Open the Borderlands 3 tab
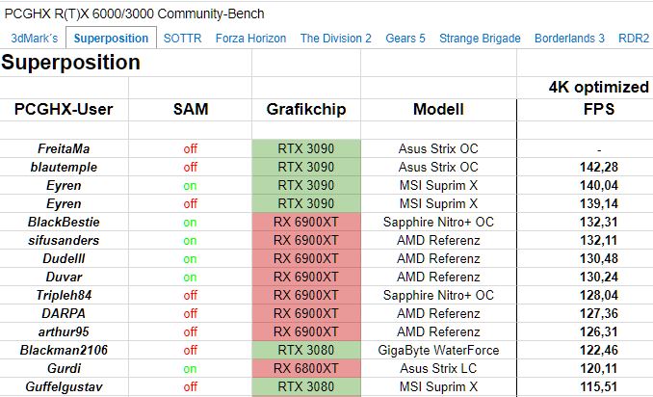Image resolution: width=653 pixels, height=397 pixels. point(569,39)
